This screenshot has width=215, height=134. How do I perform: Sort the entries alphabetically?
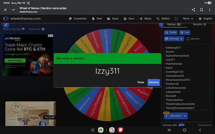(x=185, y=32)
